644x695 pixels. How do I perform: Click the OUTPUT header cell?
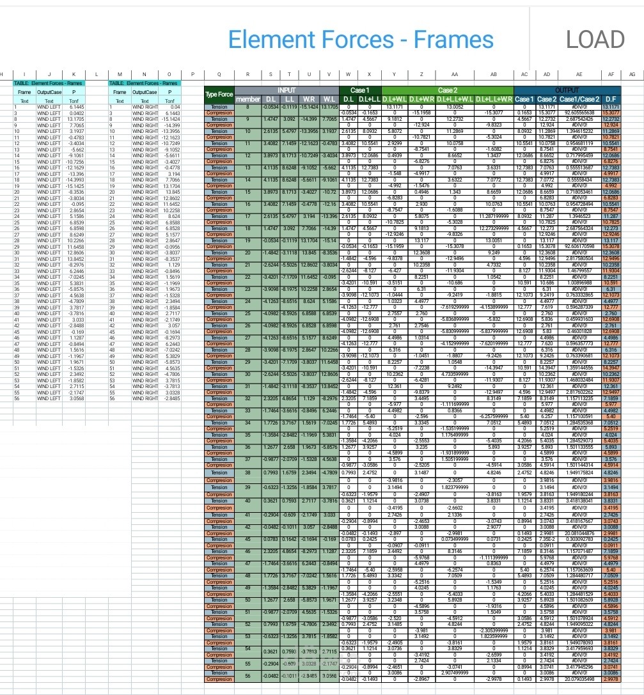567,90
